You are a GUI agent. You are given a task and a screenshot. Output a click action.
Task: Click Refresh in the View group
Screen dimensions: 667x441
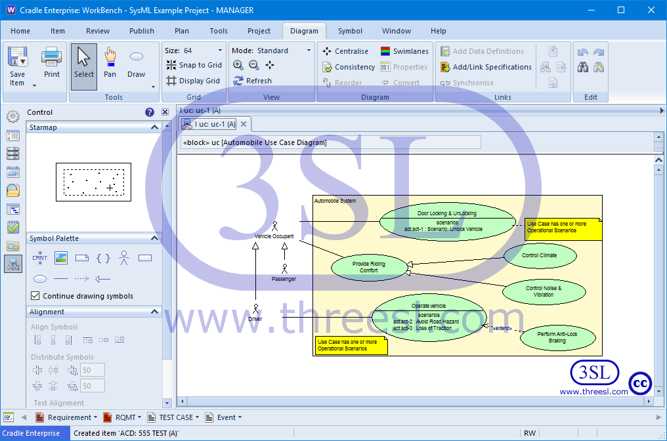click(x=253, y=81)
